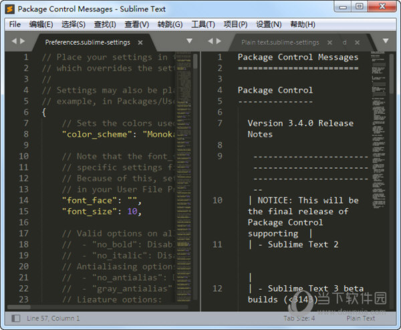The width and height of the screenshot is (401, 330).
Task: Close the tab labeled d
Action: (x=358, y=43)
